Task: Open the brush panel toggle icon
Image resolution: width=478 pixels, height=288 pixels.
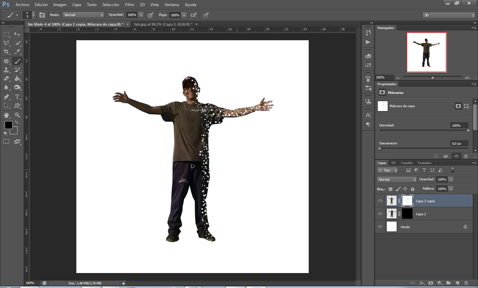Action: pyautogui.click(x=42, y=15)
